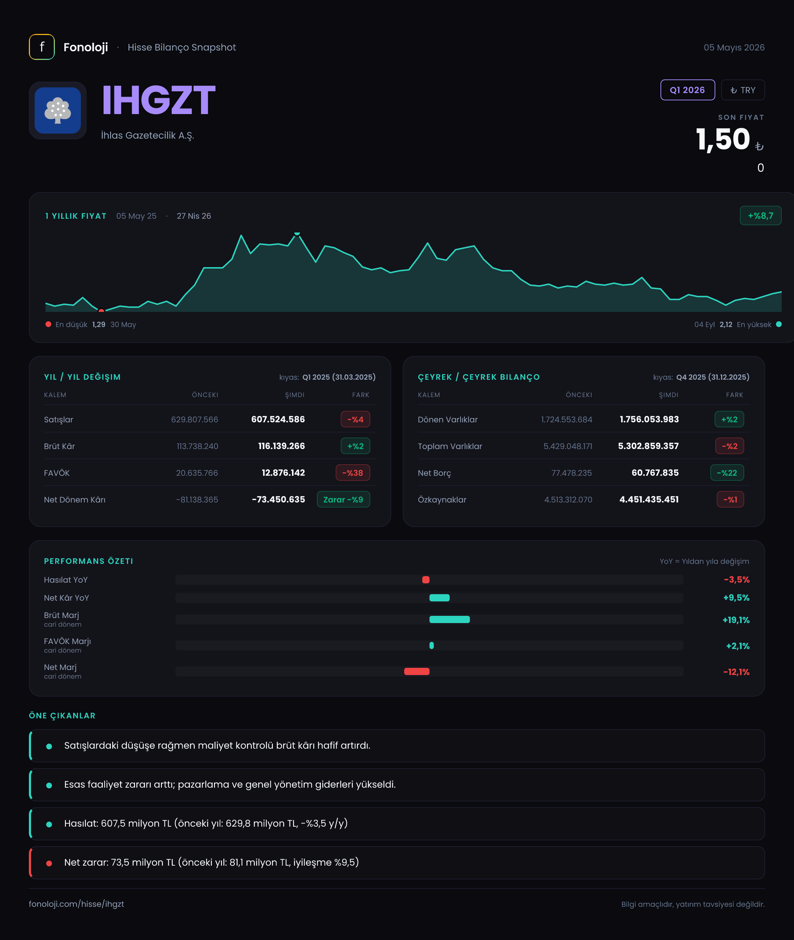794x940 pixels.
Task: Click the 'Zarar -%9' badge
Action: tap(343, 499)
